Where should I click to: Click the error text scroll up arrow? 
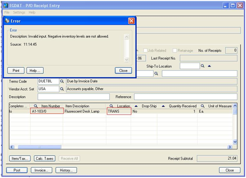pos(126,37)
